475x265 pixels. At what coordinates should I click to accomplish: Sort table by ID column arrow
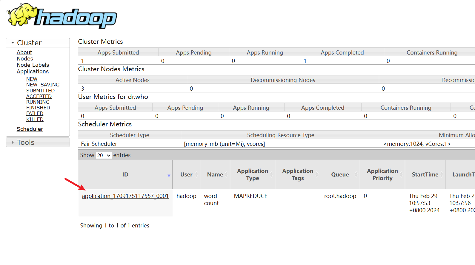click(169, 176)
